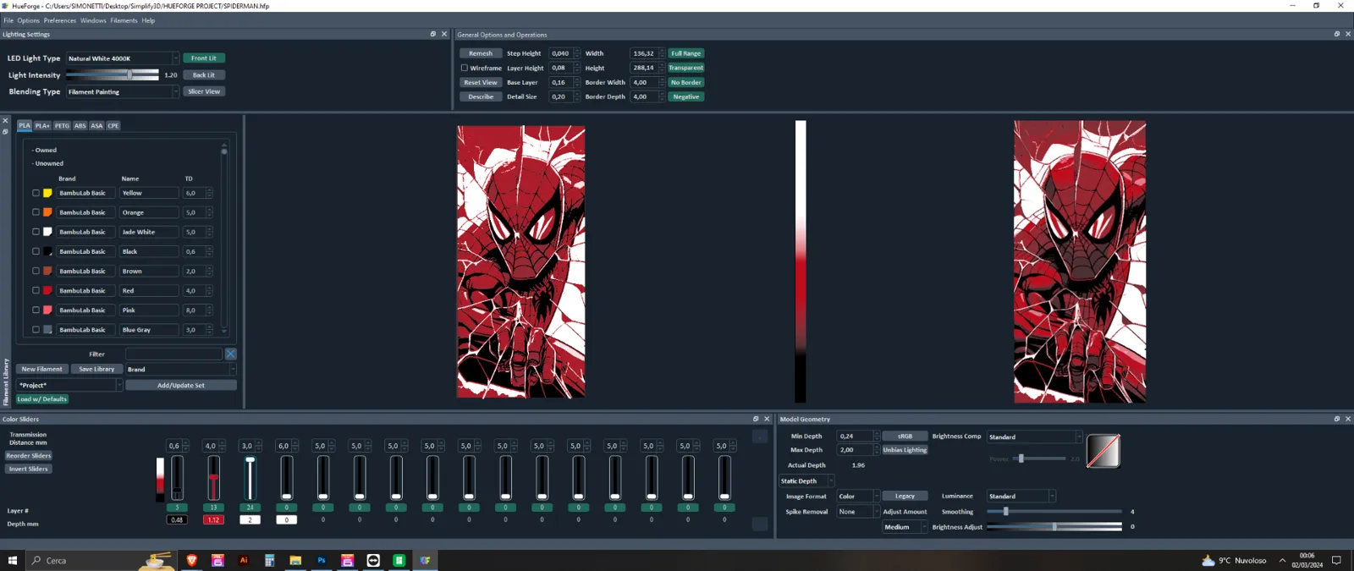This screenshot has height=571, width=1354.
Task: Float the Filament Library side panel
Action: click(x=5, y=132)
